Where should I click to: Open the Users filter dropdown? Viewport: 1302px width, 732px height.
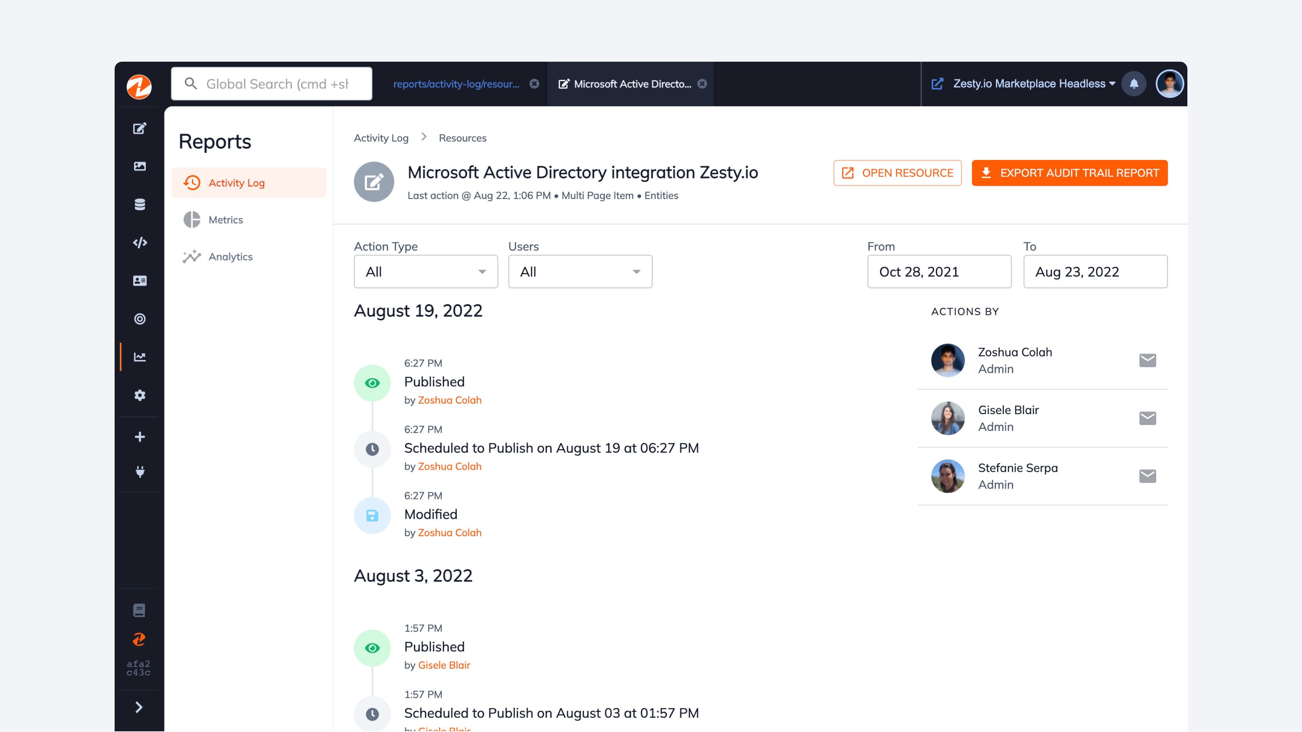point(580,272)
